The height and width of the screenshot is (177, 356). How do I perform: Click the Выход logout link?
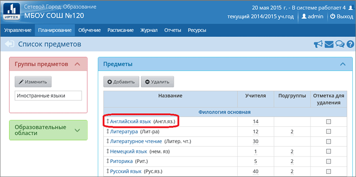(x=342, y=17)
